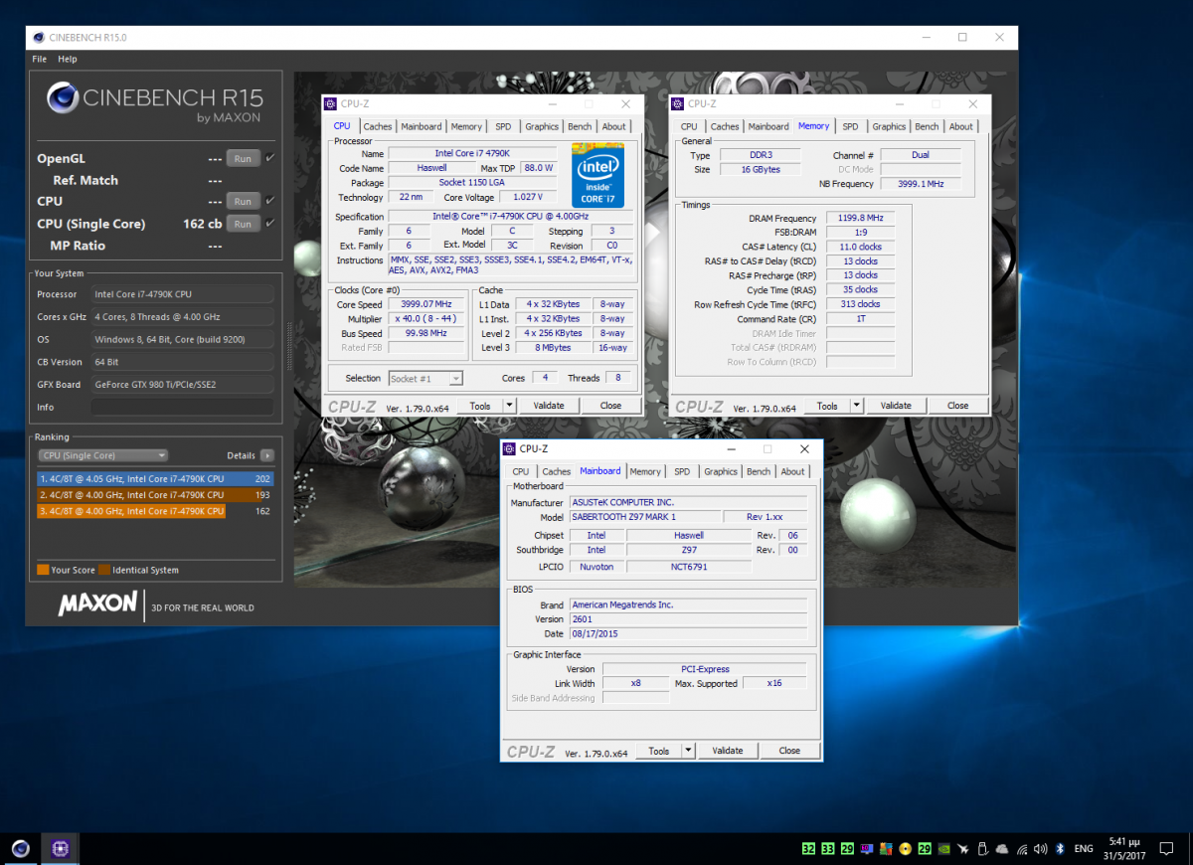Toggle the checkmark beside CPU (Single Core) Run
The height and width of the screenshot is (865, 1193).
pyautogui.click(x=270, y=224)
